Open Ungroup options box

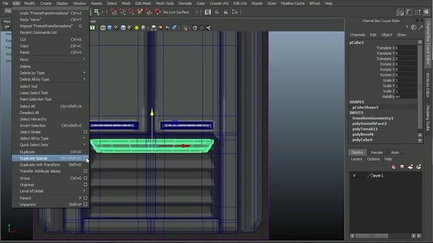pyautogui.click(x=85, y=184)
